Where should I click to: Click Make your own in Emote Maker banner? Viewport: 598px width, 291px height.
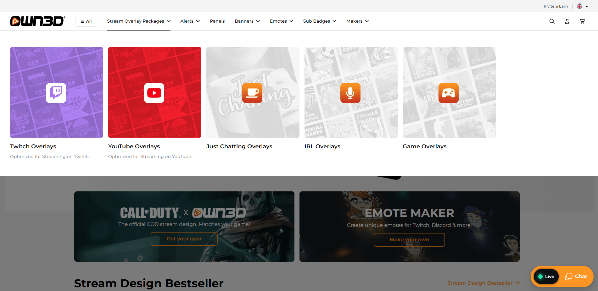(x=409, y=239)
